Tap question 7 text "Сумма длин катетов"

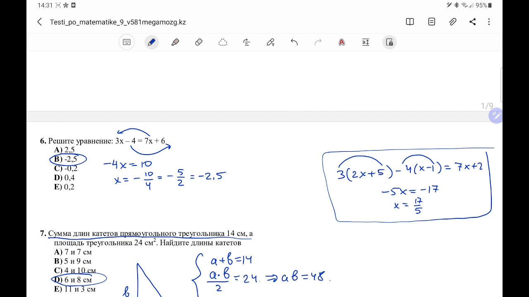point(83,233)
